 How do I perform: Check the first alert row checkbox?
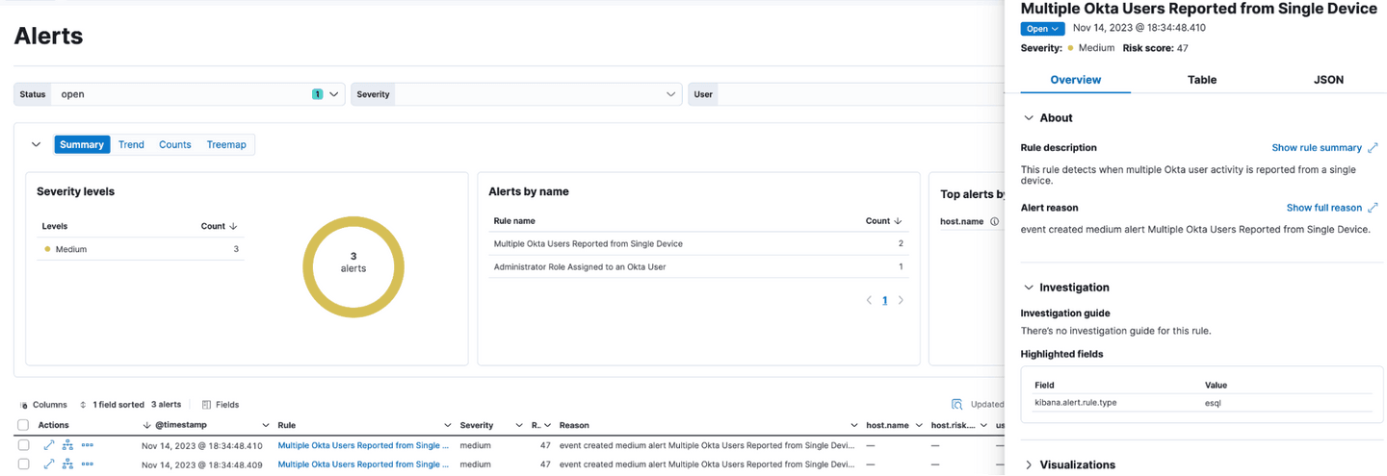23,445
